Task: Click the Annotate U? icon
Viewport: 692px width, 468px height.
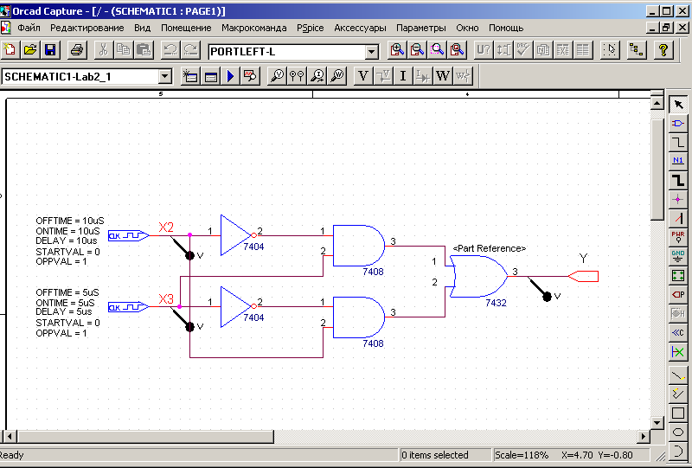Action: coord(484,50)
